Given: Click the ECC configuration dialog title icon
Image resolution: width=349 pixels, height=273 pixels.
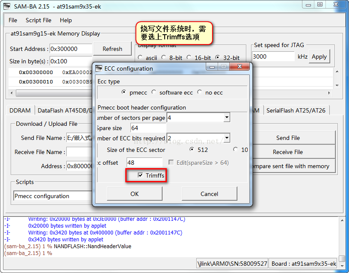Looking at the screenshot, I should pyautogui.click(x=99, y=68).
